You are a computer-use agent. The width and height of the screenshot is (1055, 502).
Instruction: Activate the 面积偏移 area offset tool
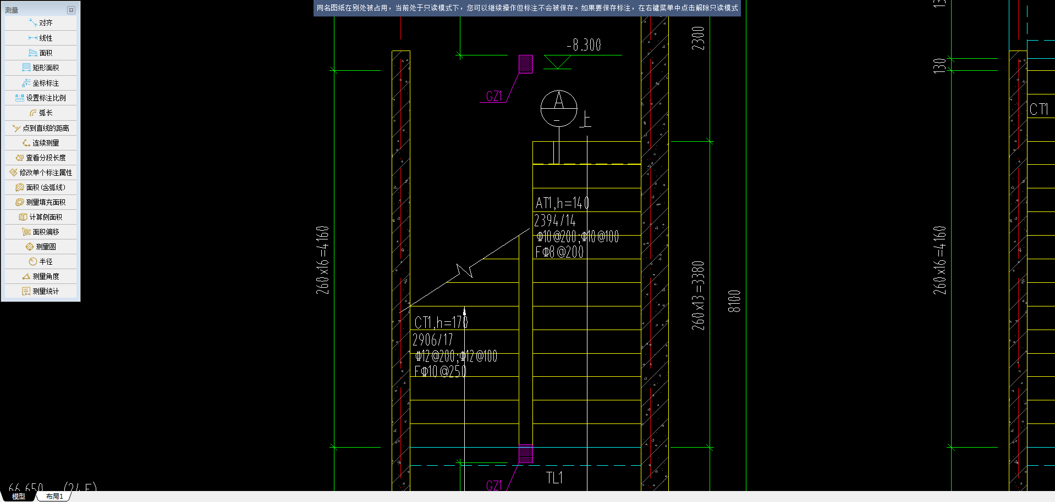[41, 232]
